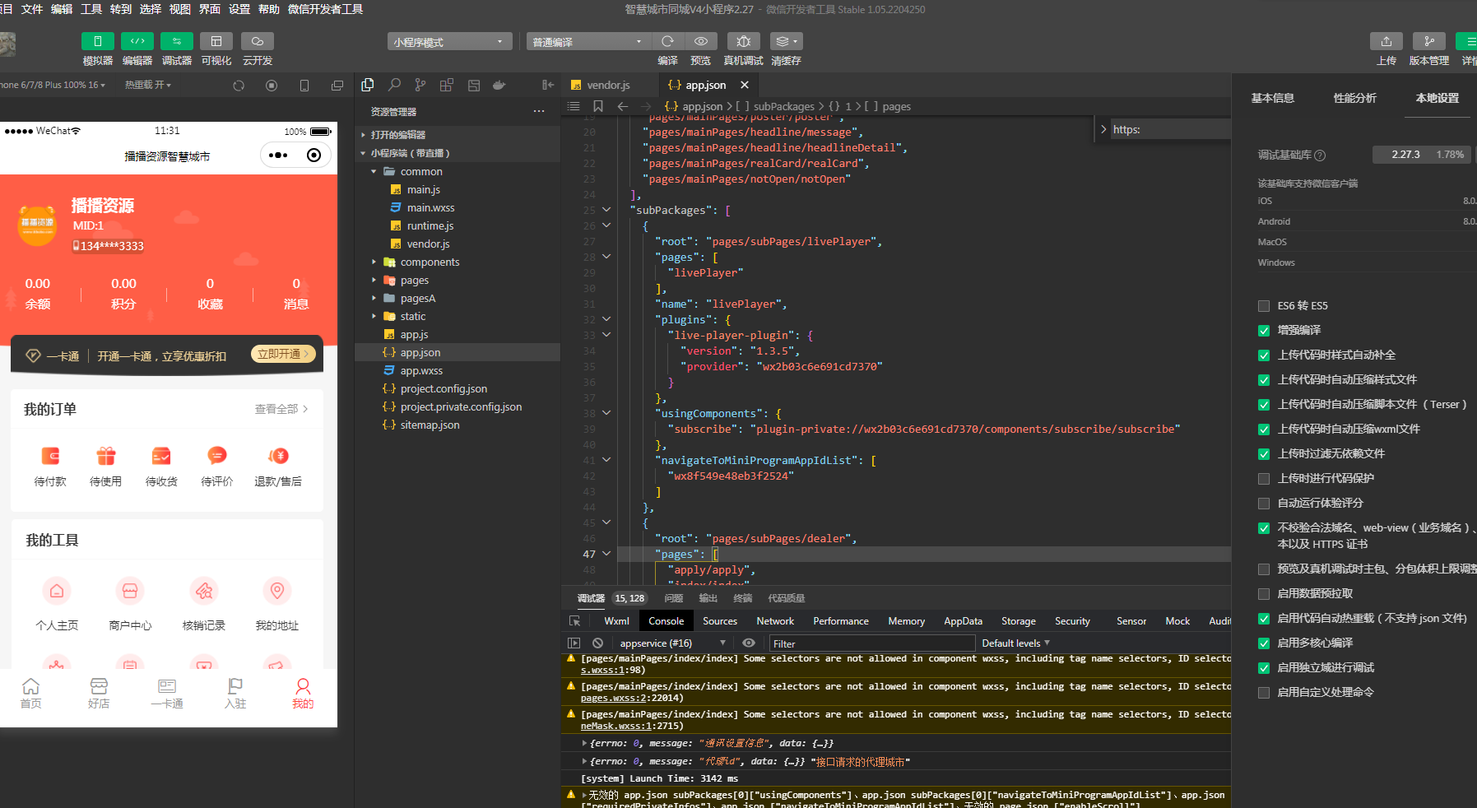1477x808 pixels.
Task: Toggle the console eye (live expression) icon
Action: pos(749,643)
